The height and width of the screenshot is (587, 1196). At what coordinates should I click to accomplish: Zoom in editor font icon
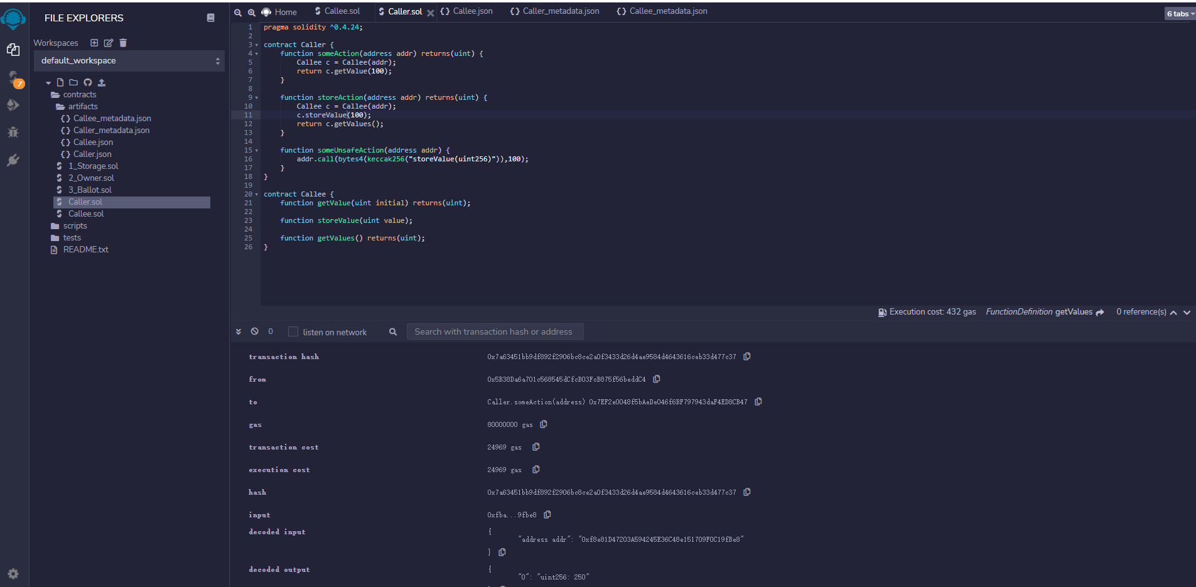click(x=252, y=13)
